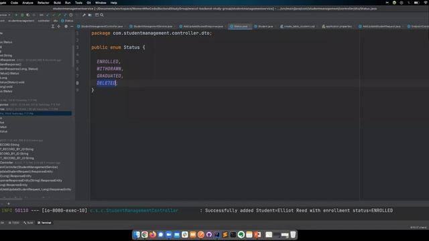Open Finder from the Dock
The width and height of the screenshot is (429, 241).
point(137,234)
